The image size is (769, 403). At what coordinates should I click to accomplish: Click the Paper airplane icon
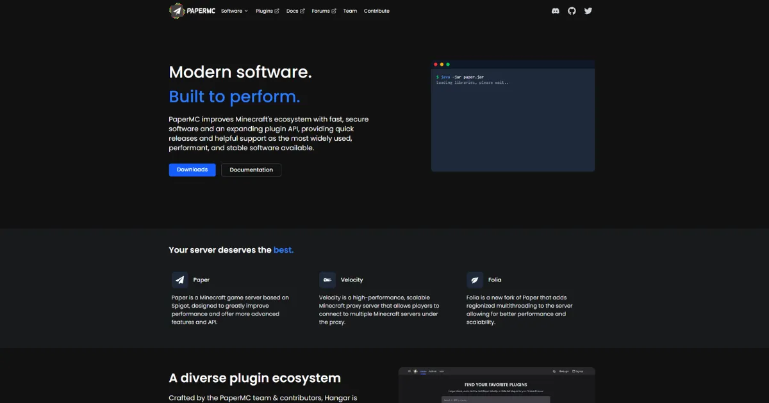pos(180,280)
